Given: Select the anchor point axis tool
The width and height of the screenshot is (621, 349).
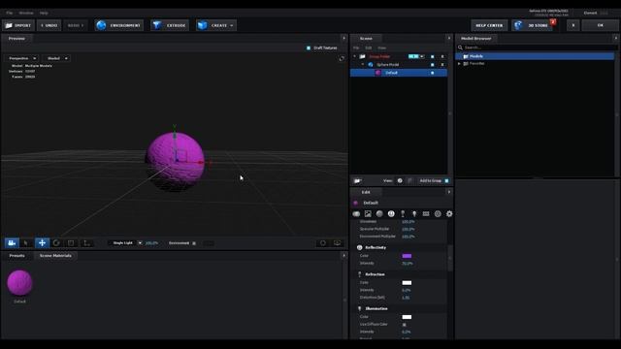Looking at the screenshot, I should pyautogui.click(x=86, y=243).
